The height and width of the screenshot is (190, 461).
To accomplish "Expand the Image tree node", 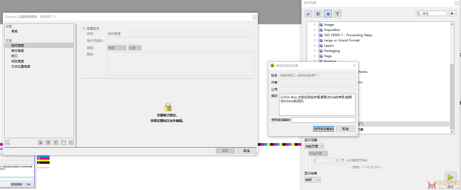I will point(315,24).
